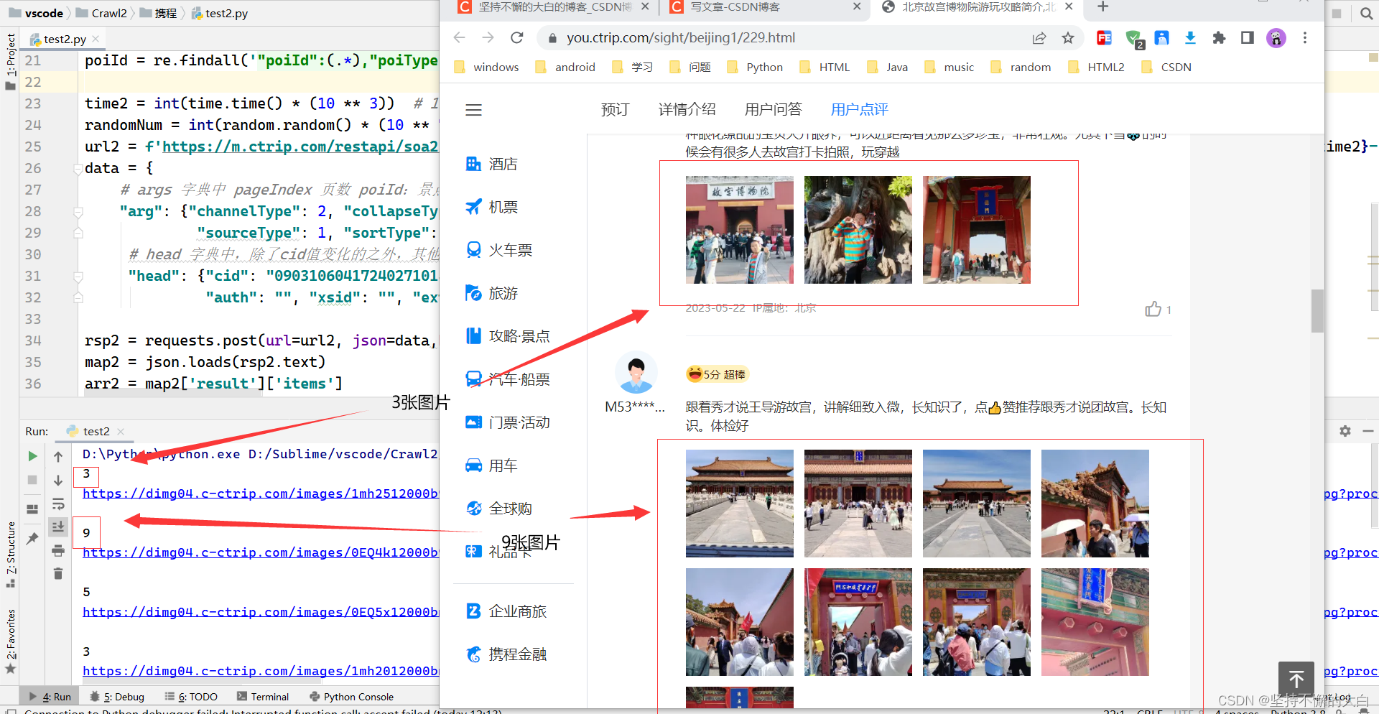
Task: Open a new browser tab
Action: pos(1103,7)
